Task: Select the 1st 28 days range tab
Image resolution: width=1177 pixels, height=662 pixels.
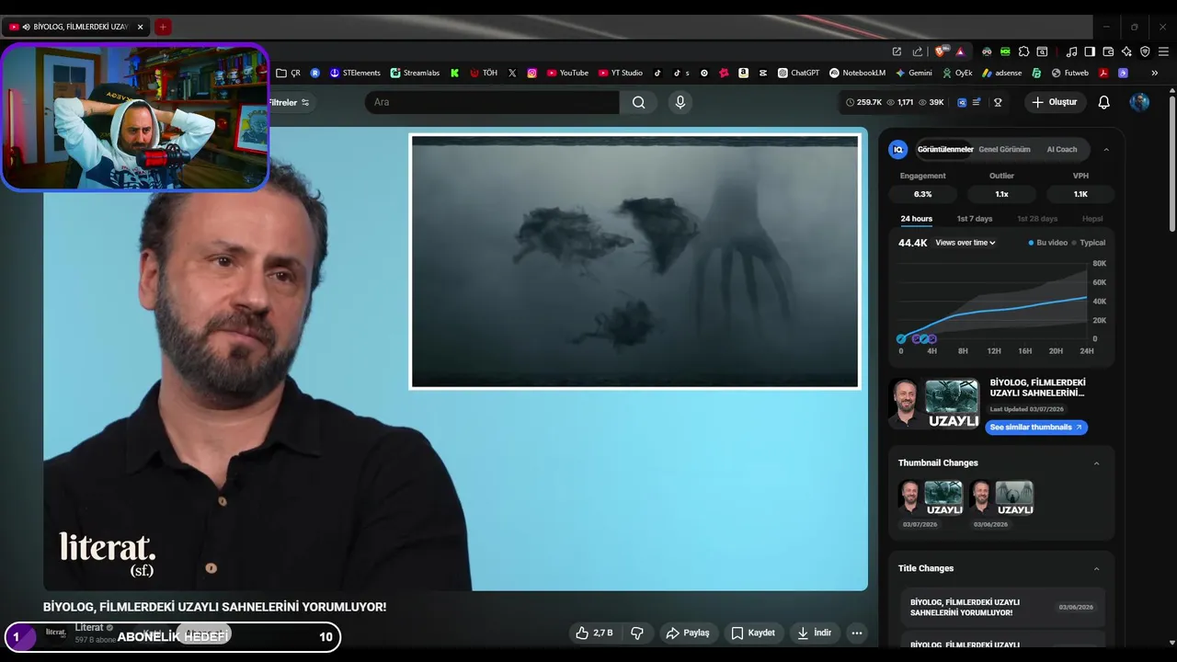Action: click(x=1037, y=219)
